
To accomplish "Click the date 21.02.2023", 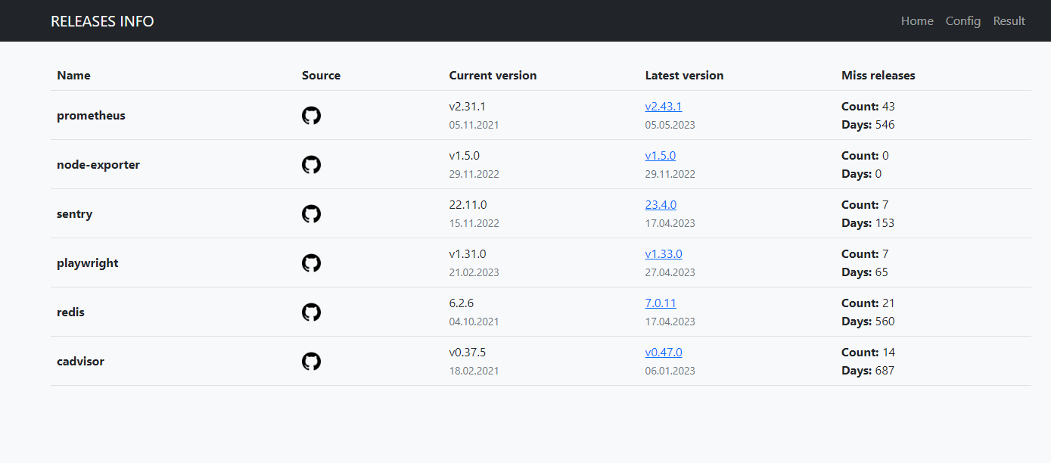I will coord(474,272).
